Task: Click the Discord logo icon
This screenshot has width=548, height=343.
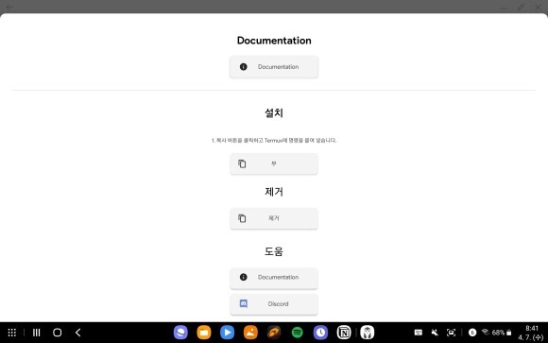Action: click(x=244, y=303)
